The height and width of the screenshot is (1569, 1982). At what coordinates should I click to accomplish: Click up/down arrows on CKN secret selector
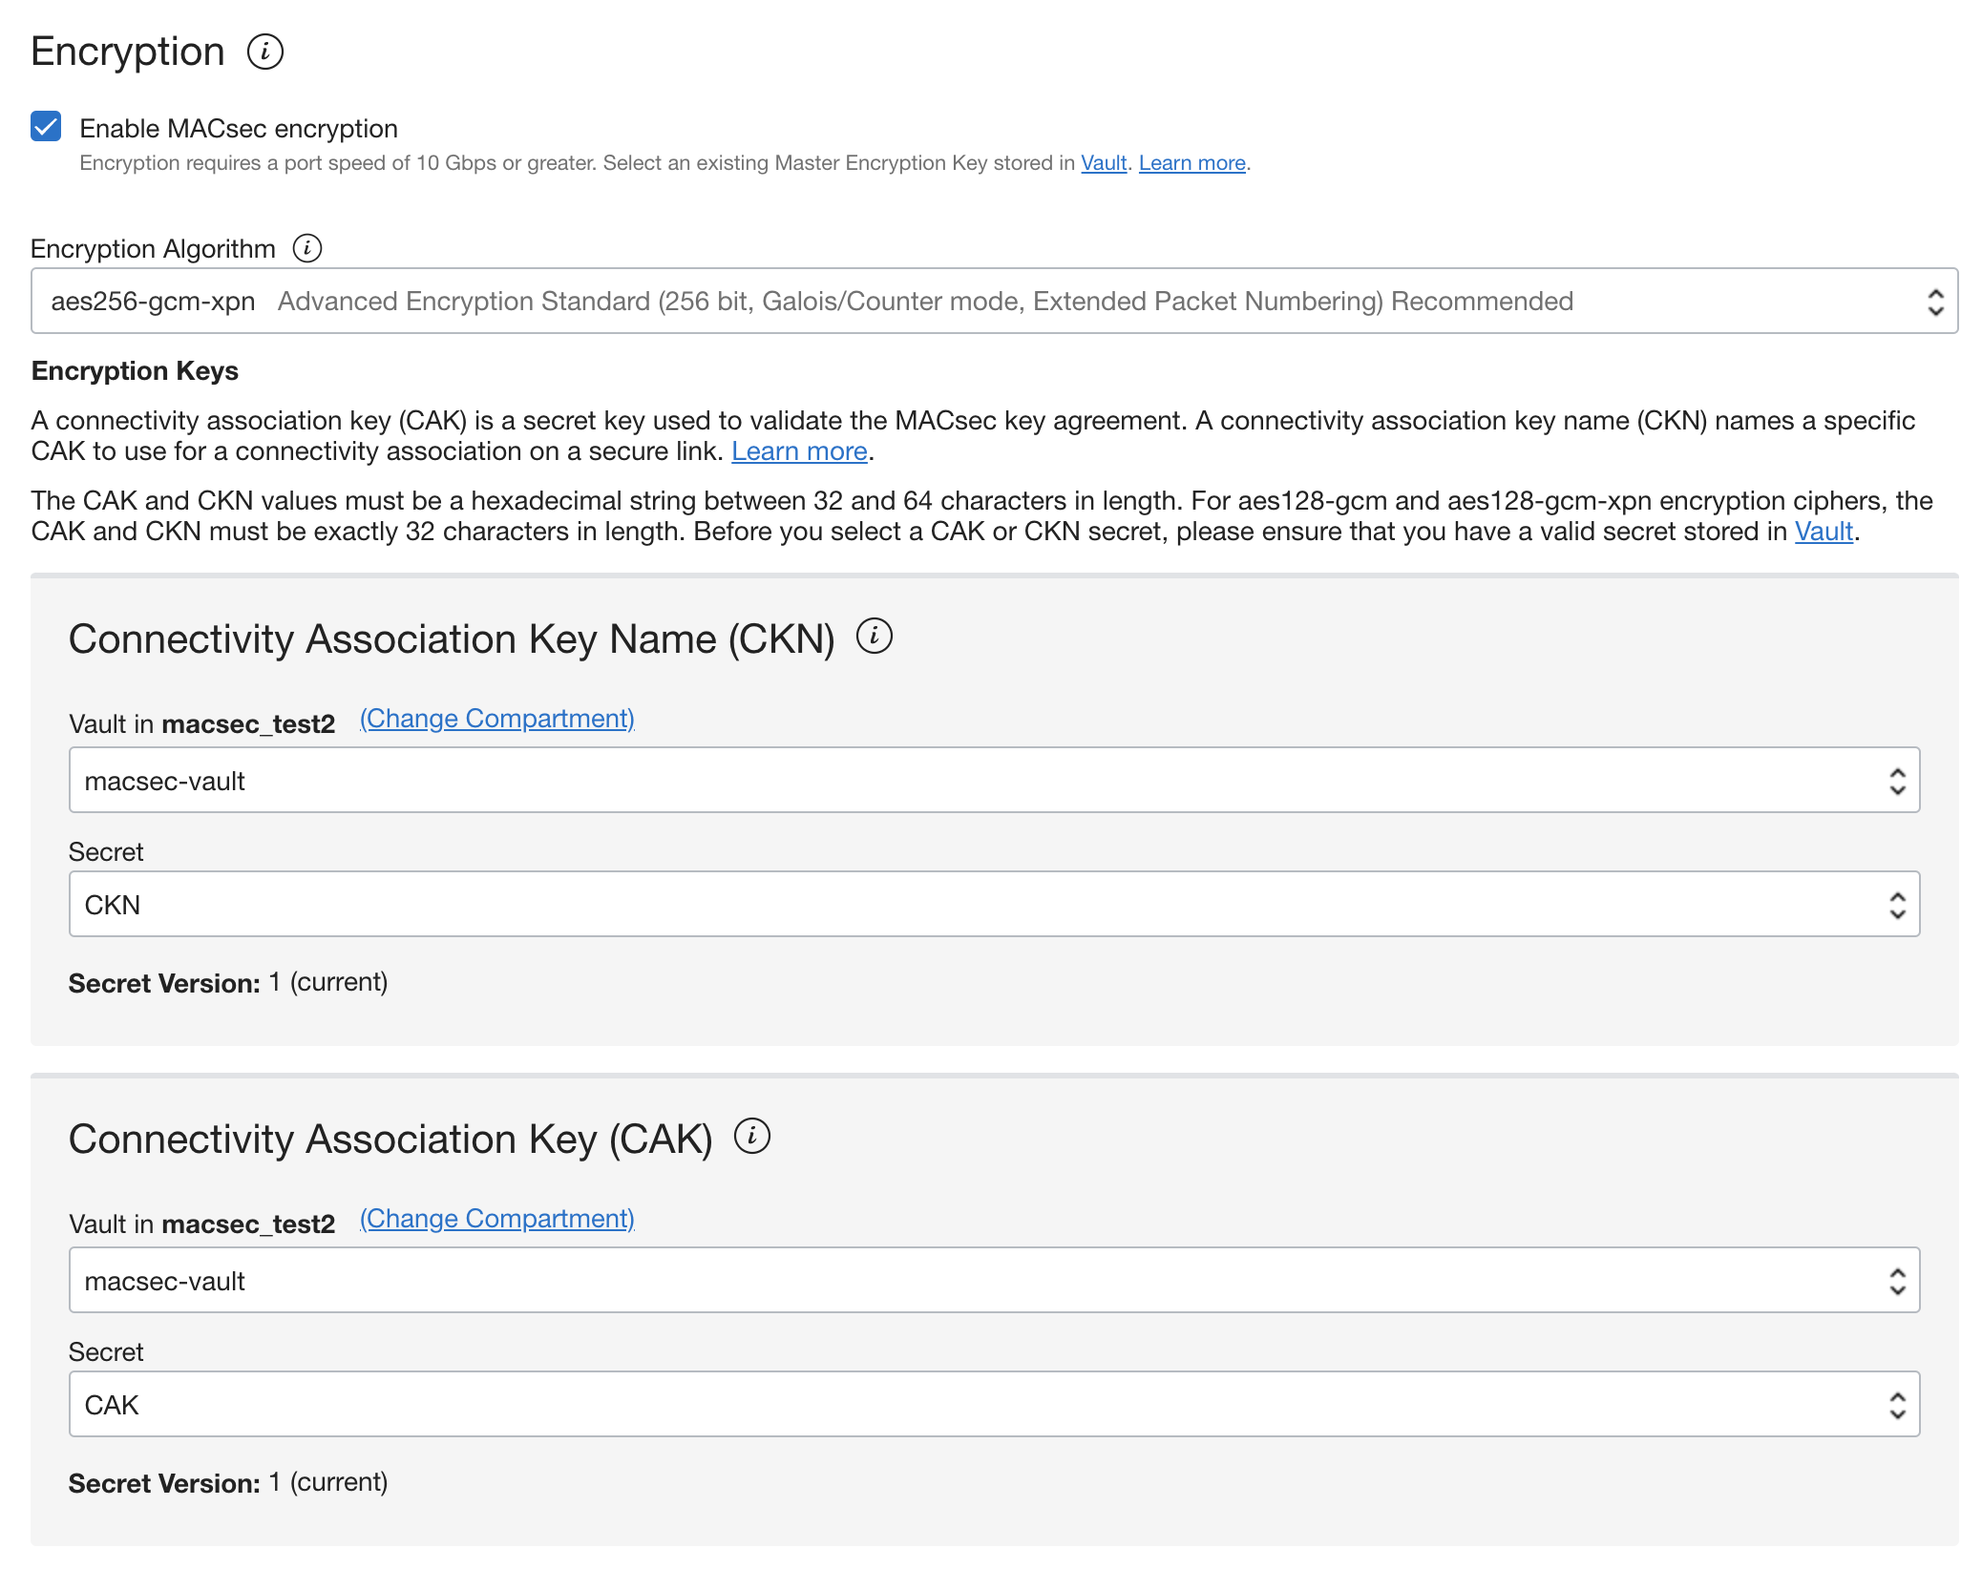coord(1897,905)
